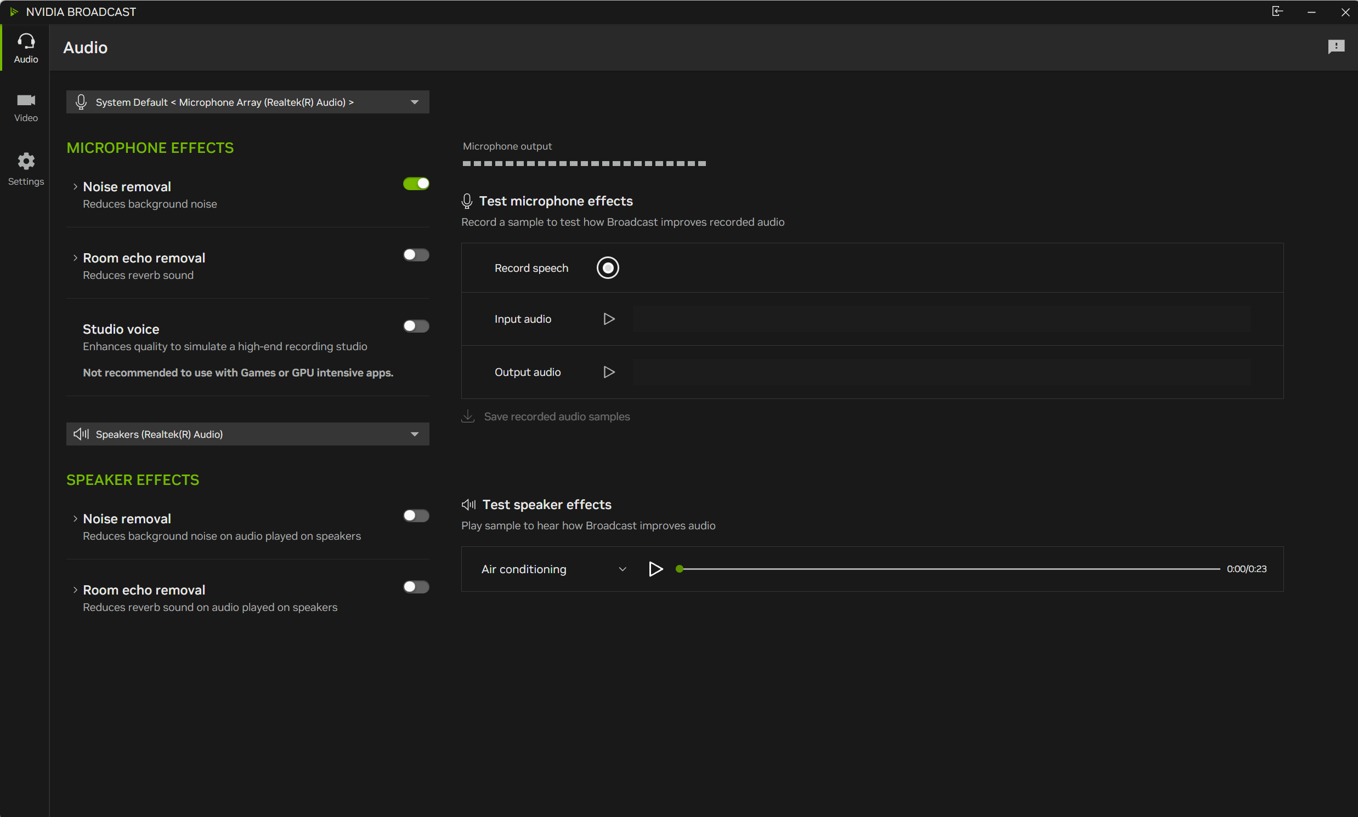The height and width of the screenshot is (817, 1358).
Task: Click the SPEAKER EFFECTS heading
Action: click(x=133, y=479)
